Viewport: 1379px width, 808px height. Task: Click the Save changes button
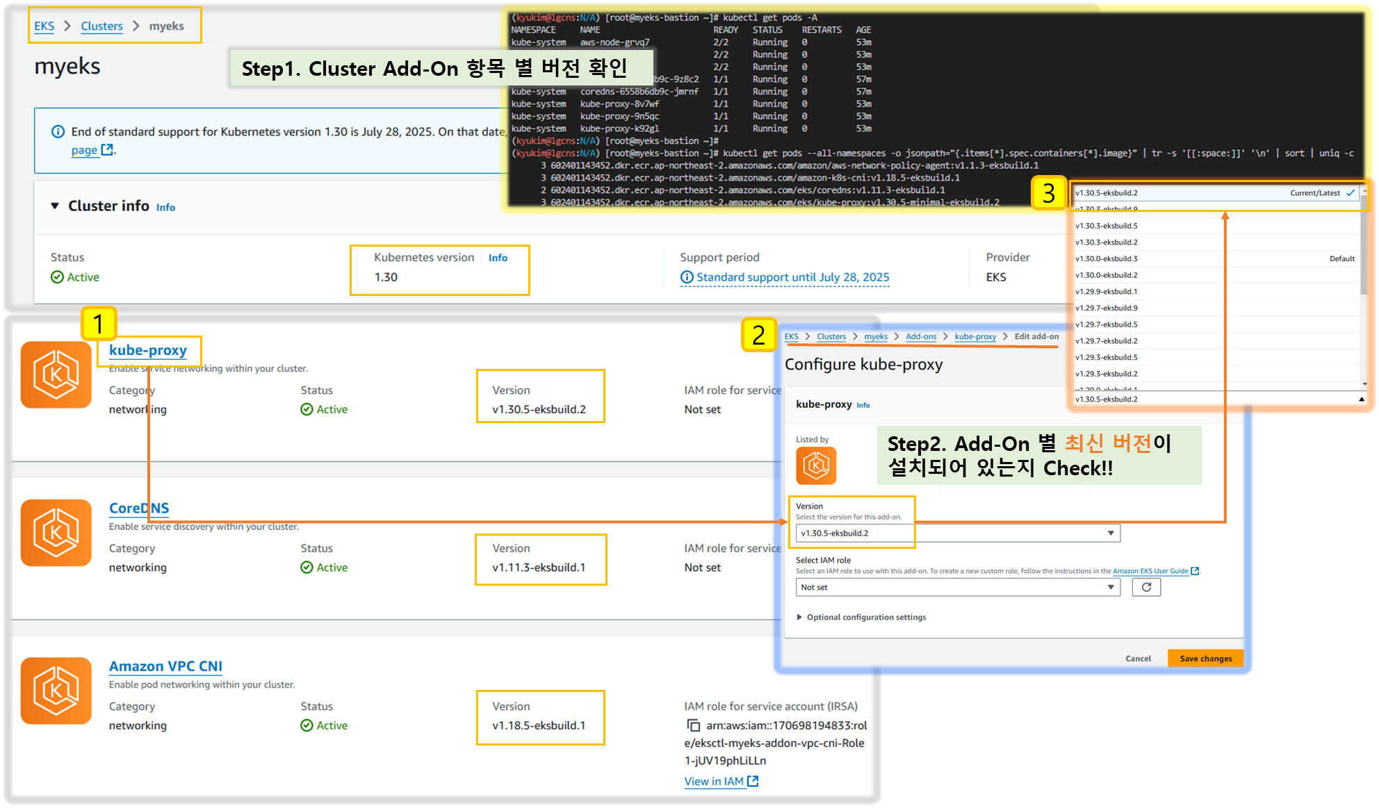click(x=1205, y=658)
